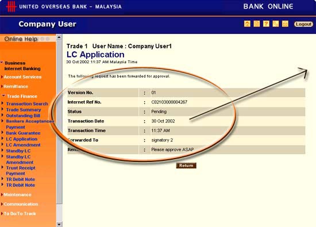Expand the Account Services section

point(22,77)
